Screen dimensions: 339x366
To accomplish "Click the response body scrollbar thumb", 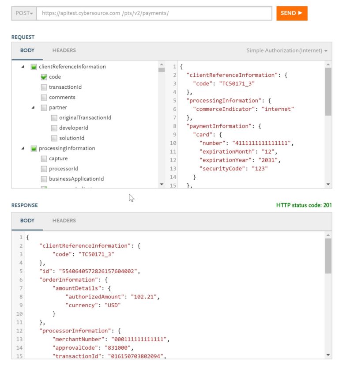I will (328, 256).
